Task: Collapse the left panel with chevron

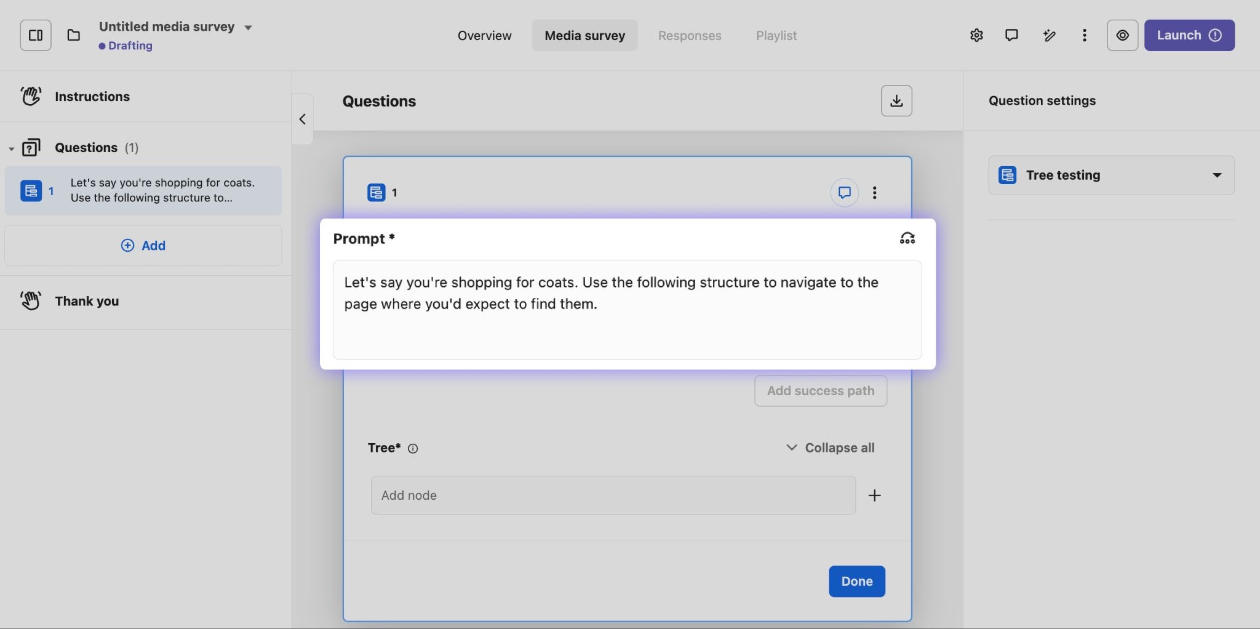Action: tap(302, 119)
